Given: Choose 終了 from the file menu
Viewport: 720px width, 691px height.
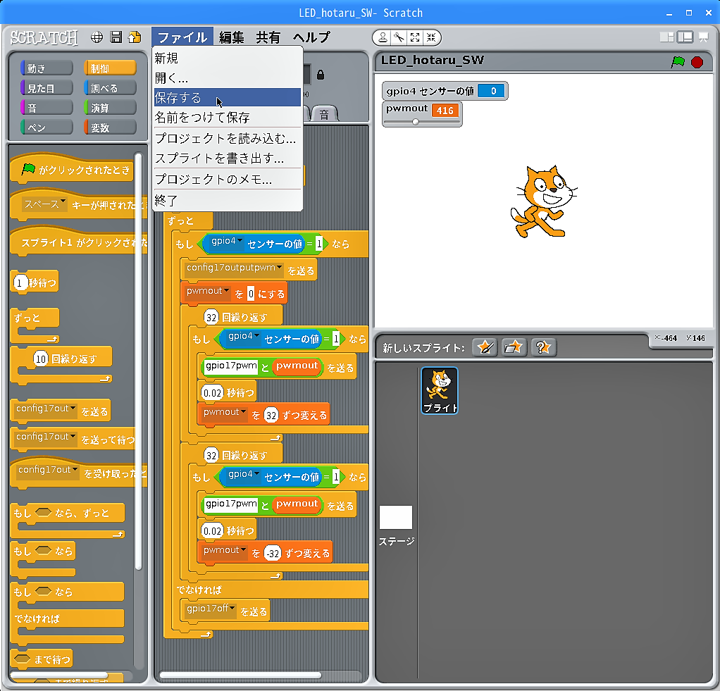Looking at the screenshot, I should coord(228,200).
